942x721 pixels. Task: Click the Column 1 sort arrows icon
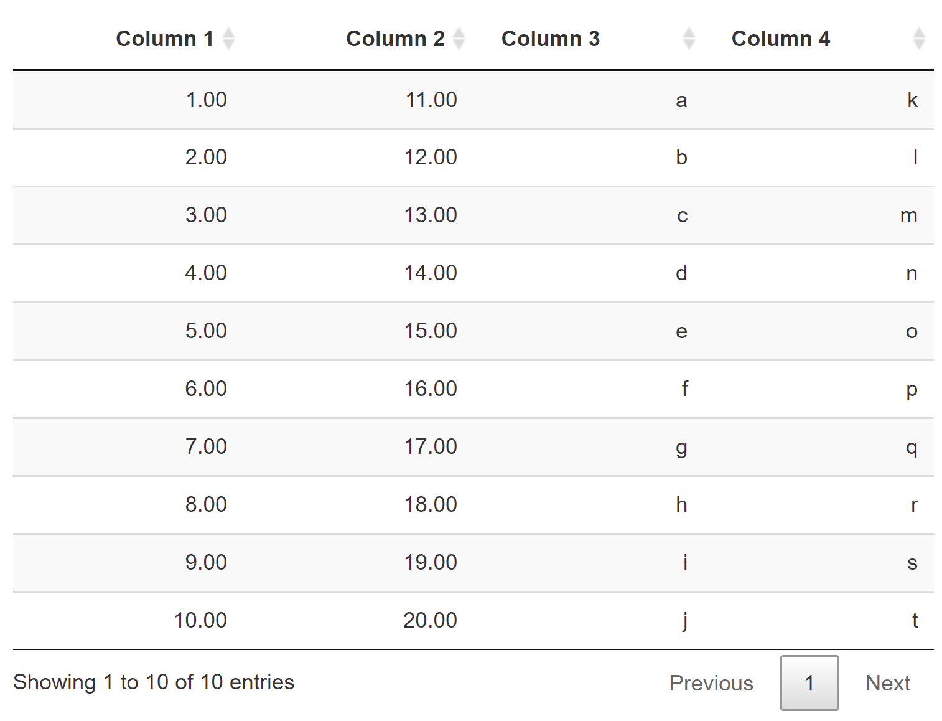click(x=228, y=39)
